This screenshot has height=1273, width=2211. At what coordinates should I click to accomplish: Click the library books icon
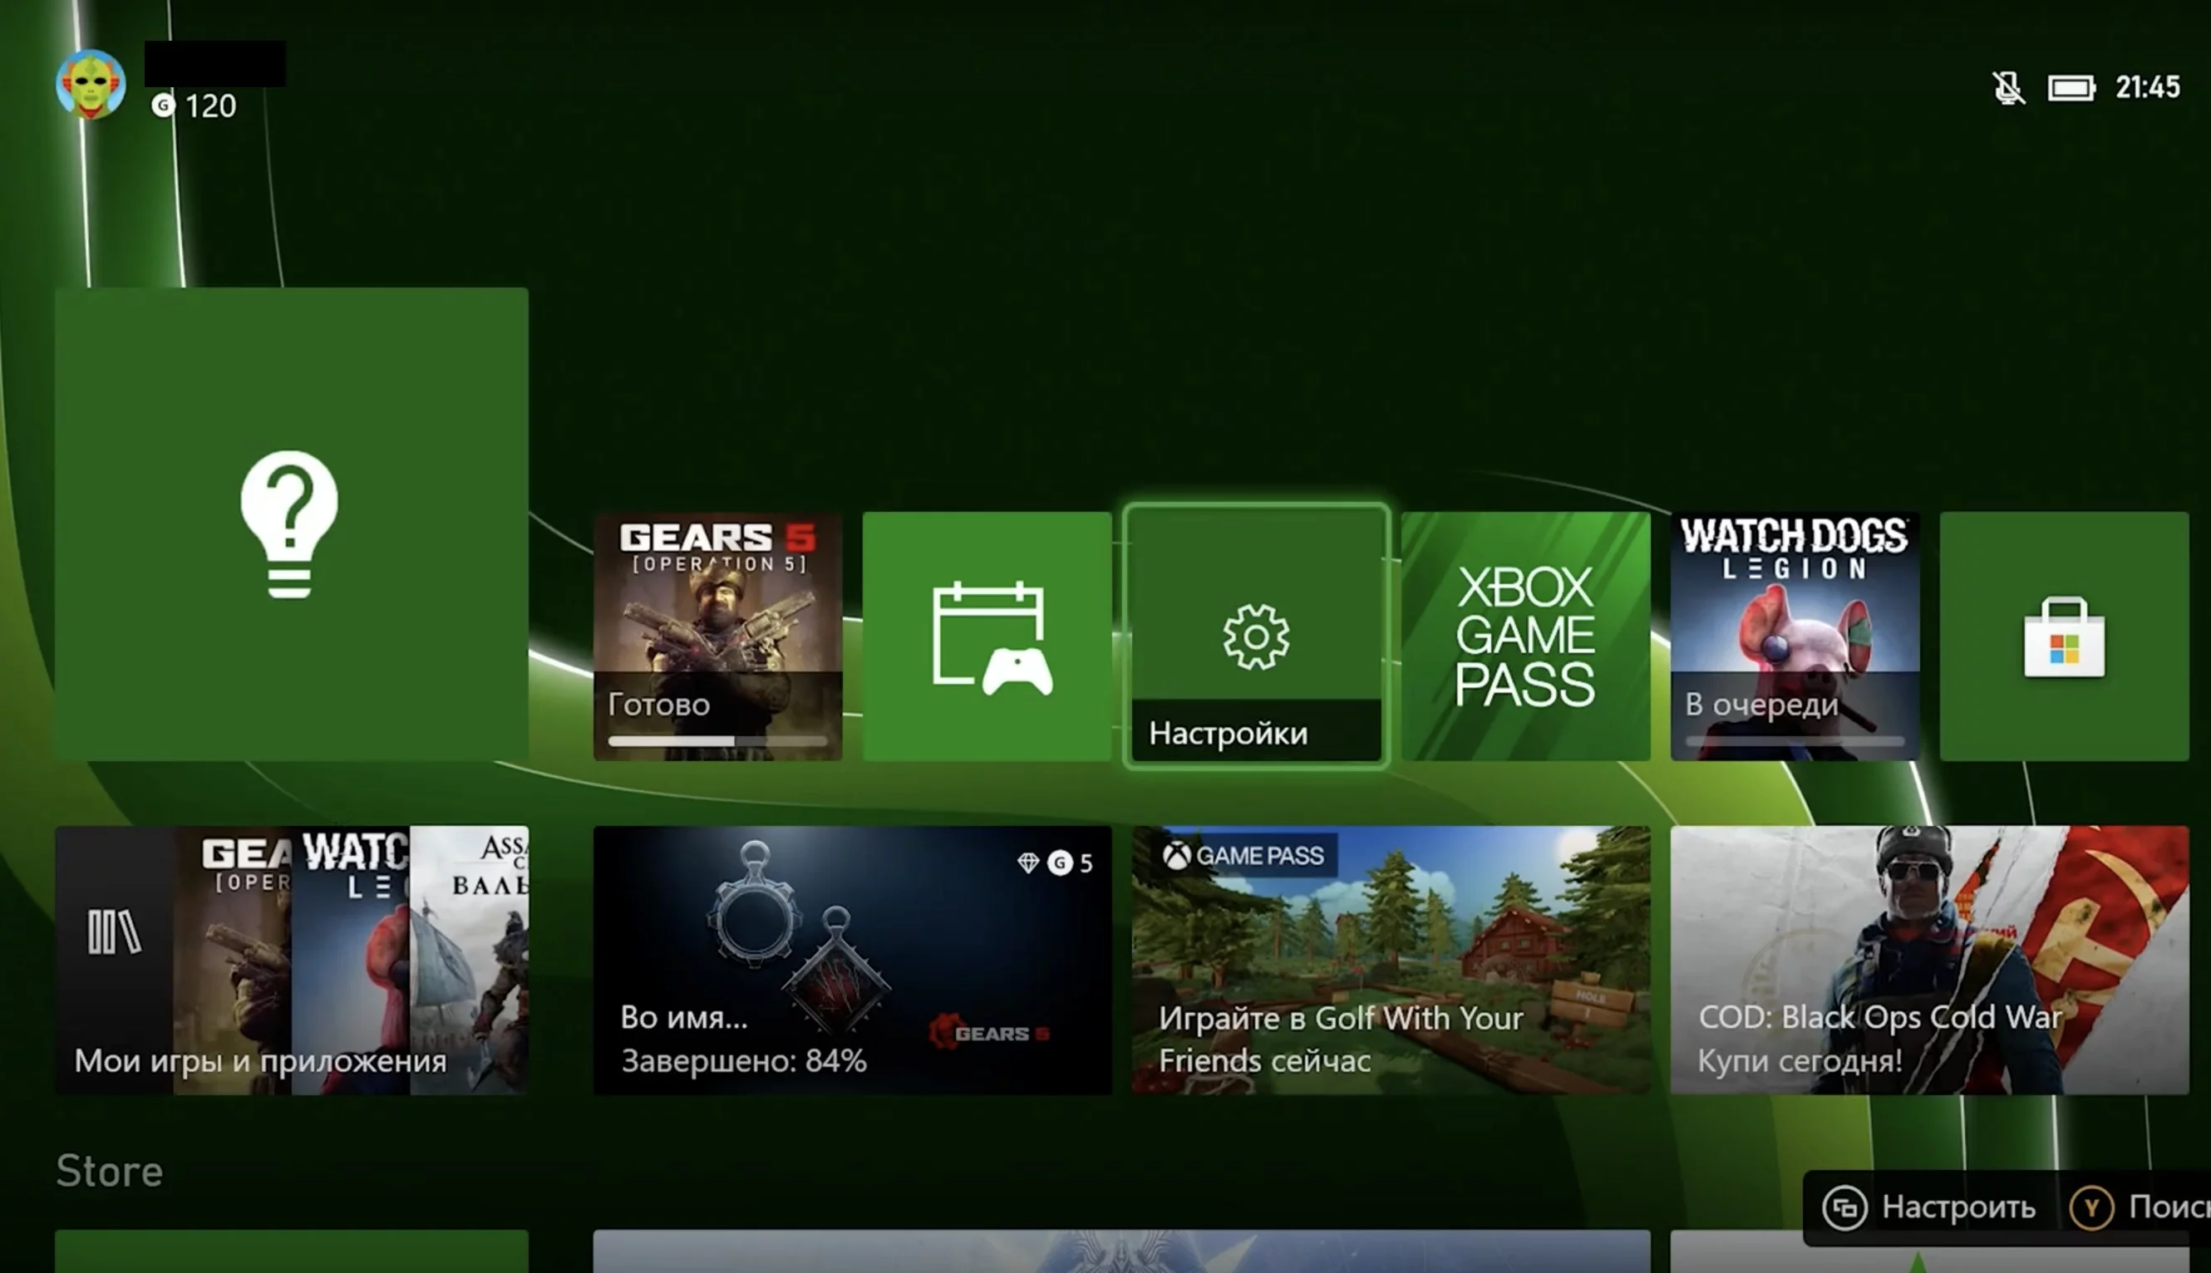114,931
